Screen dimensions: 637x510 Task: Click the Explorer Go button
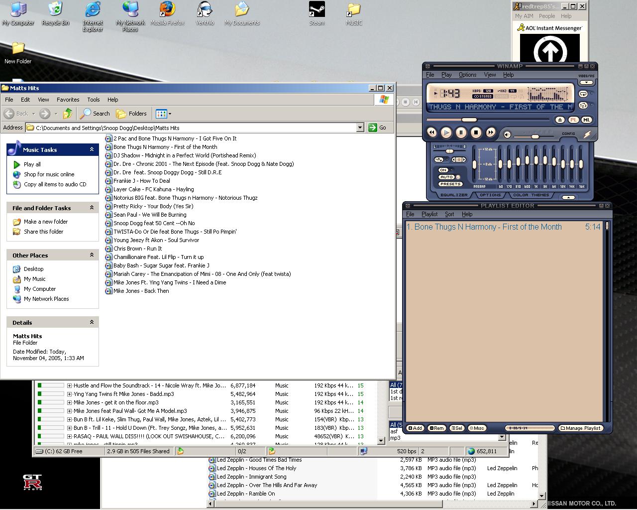(x=378, y=127)
